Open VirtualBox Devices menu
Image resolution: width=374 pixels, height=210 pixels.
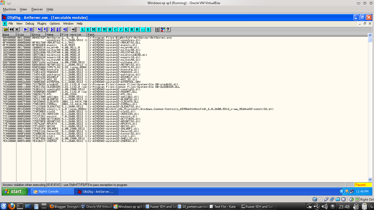click(37, 9)
